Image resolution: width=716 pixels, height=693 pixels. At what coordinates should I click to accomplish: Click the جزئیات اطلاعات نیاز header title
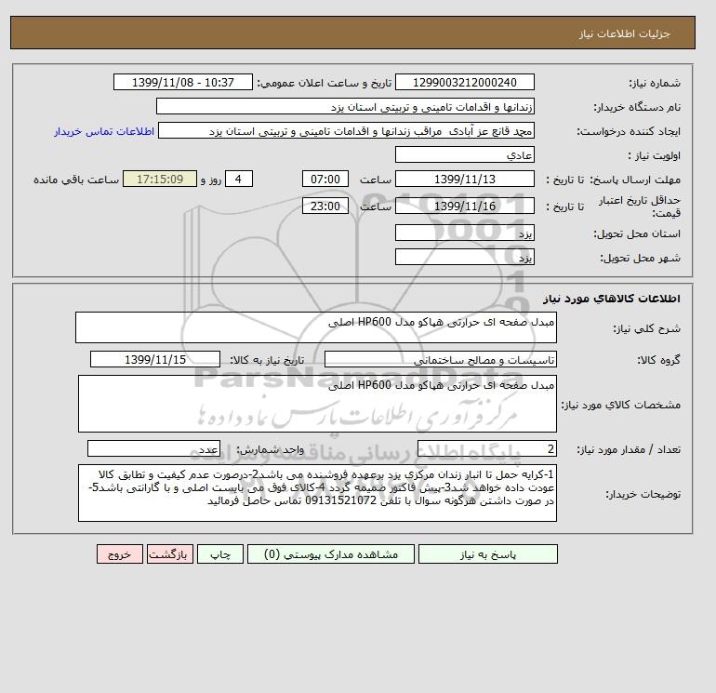tap(625, 33)
